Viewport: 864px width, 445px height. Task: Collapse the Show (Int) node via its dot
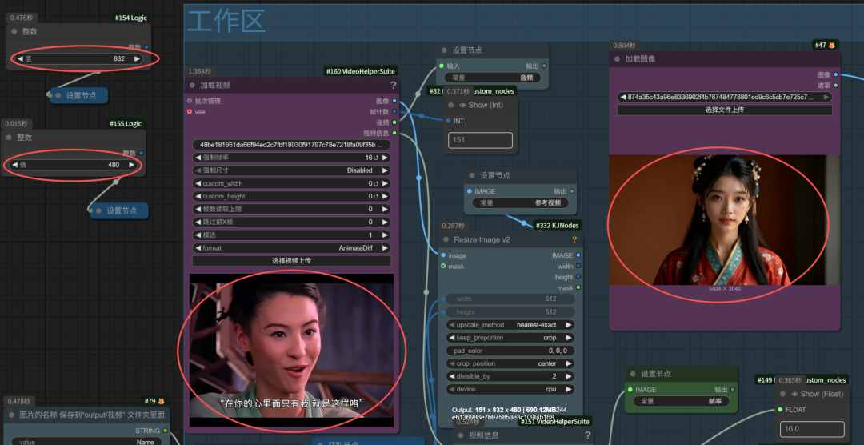(450, 106)
